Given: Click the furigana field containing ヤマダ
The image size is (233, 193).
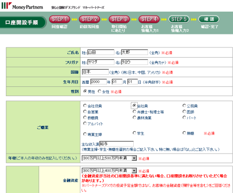Looking at the screenshot, I should coord(101,62).
